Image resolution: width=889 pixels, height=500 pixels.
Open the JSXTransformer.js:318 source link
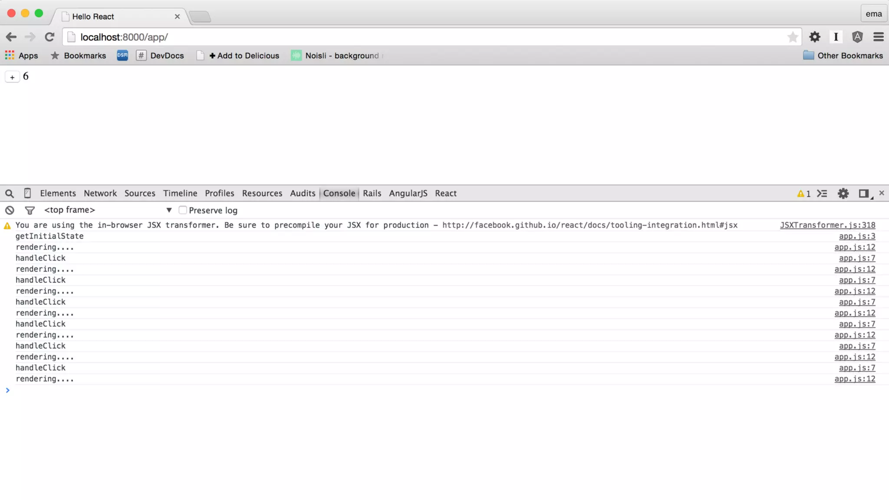coord(827,225)
